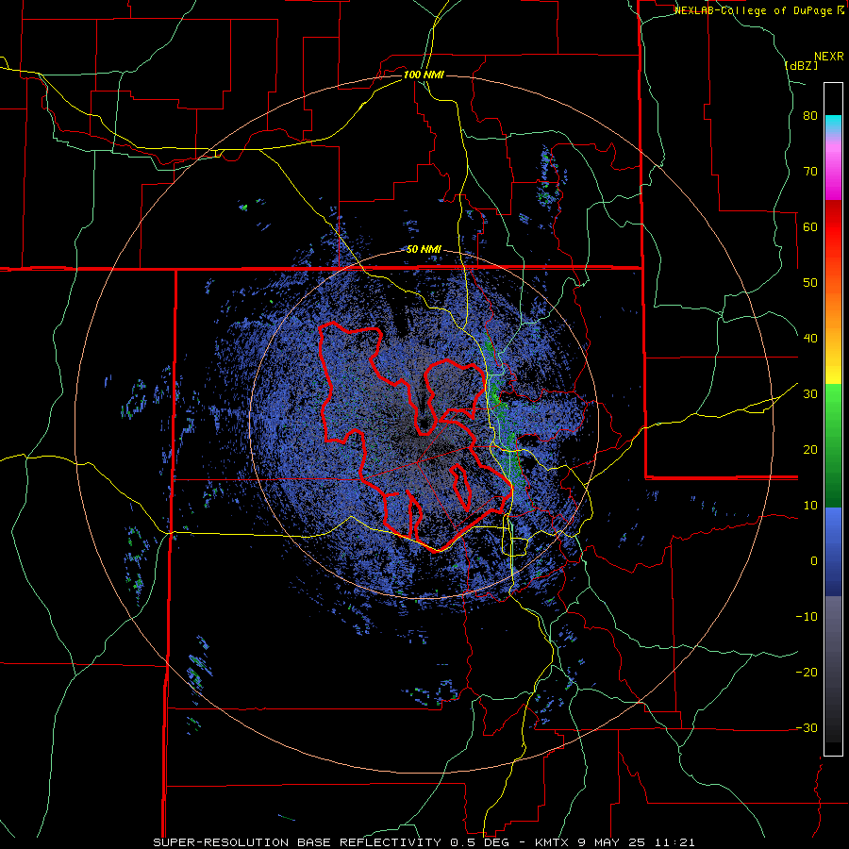Click the 100 NMI range ring label

424,75
